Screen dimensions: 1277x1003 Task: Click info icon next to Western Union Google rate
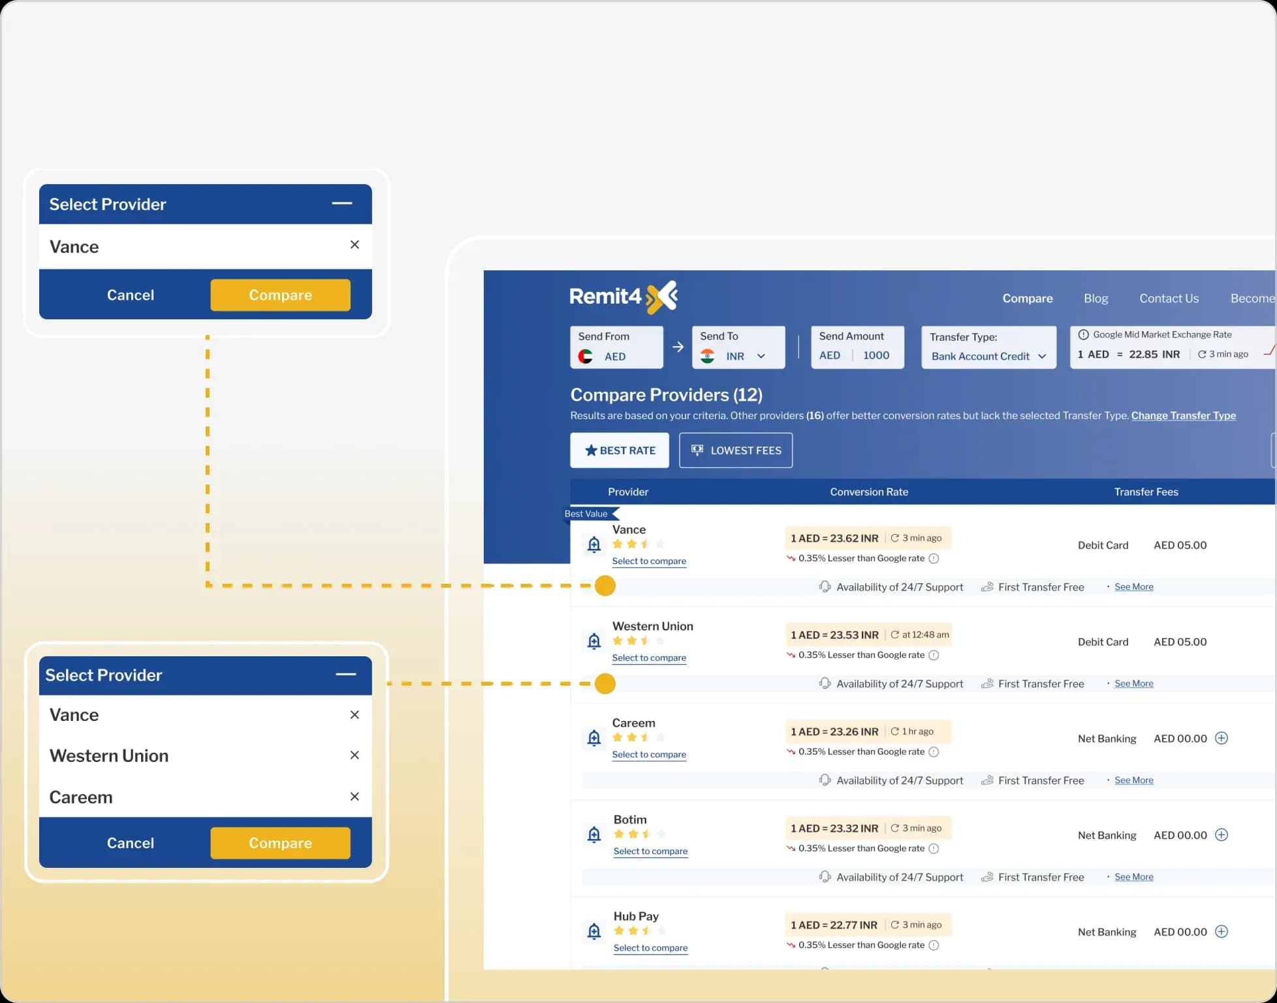click(x=934, y=655)
